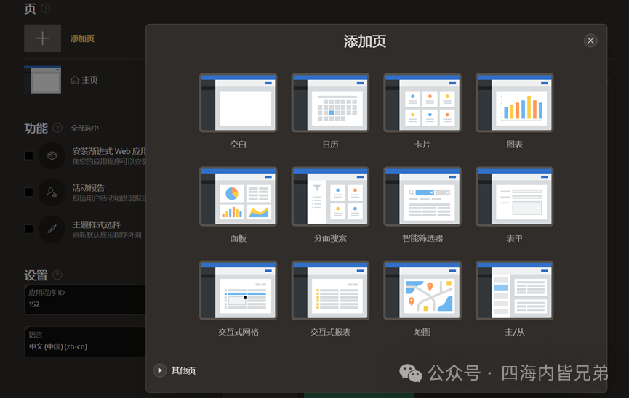Viewport: 629px width, 398px height.
Task: Expand the 其他页 section arrow
Action: click(160, 370)
